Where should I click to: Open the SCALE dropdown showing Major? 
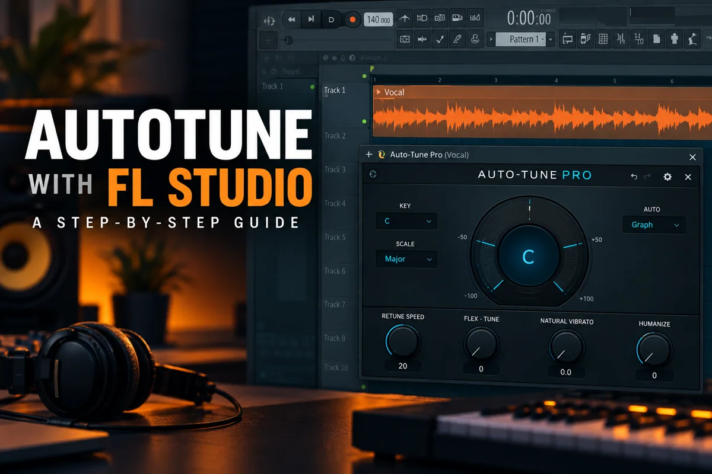[406, 259]
